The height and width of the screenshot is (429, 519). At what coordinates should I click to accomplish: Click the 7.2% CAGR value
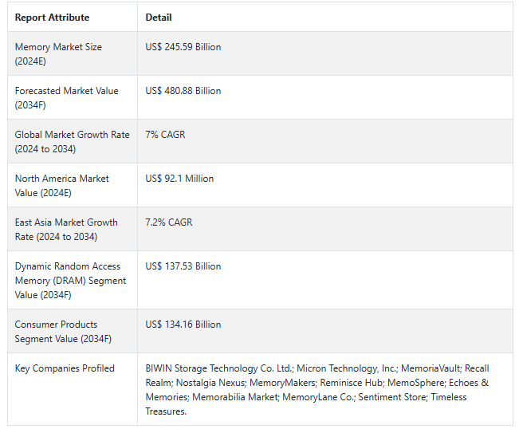click(x=169, y=222)
